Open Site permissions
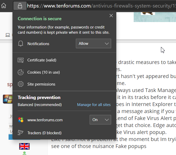Screen dimensions: 176x155 41,84
